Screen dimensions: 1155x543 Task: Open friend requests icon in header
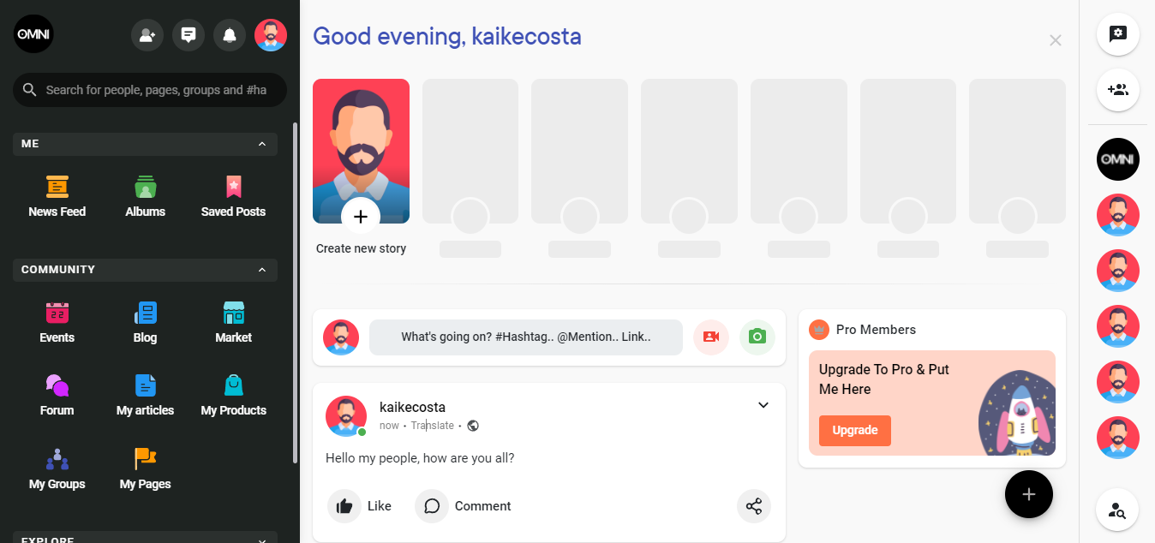click(147, 35)
